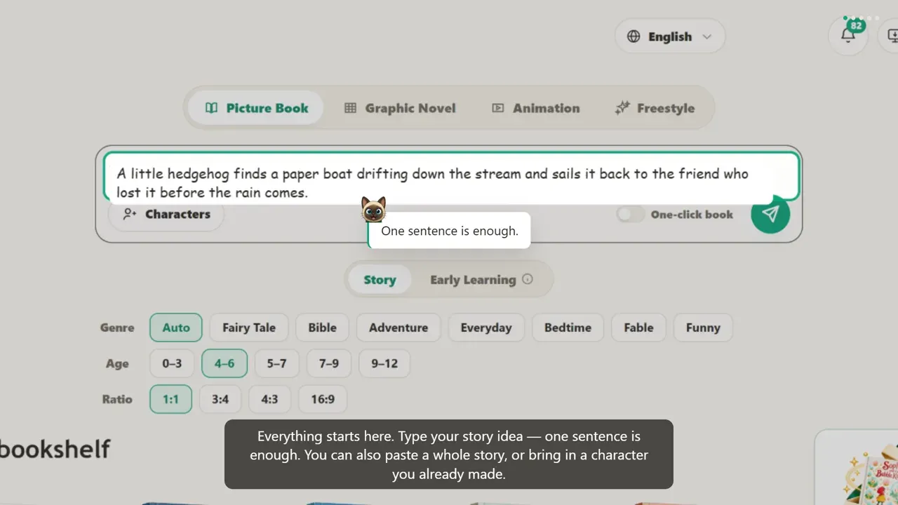The height and width of the screenshot is (505, 898).
Task: Select the Funny genre
Action: pos(703,328)
